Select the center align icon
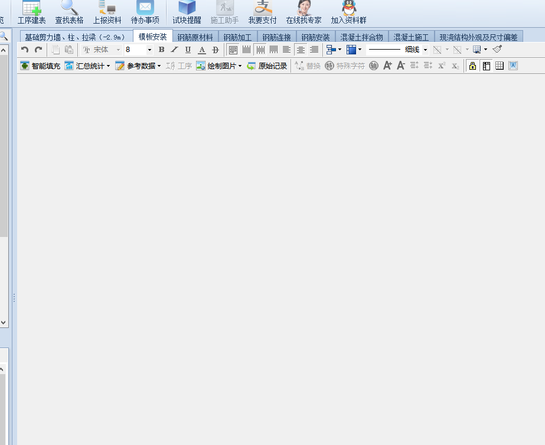The width and height of the screenshot is (545, 445). [301, 50]
